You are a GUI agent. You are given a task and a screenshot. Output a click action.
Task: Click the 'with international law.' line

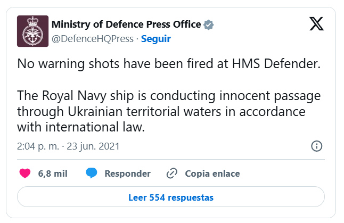[x=81, y=127]
